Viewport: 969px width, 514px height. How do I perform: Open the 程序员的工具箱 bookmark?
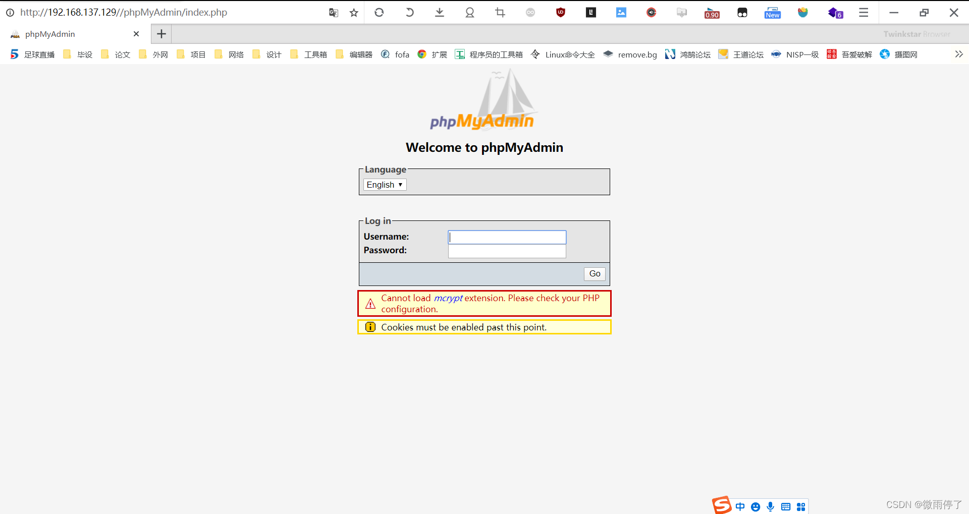coord(489,54)
